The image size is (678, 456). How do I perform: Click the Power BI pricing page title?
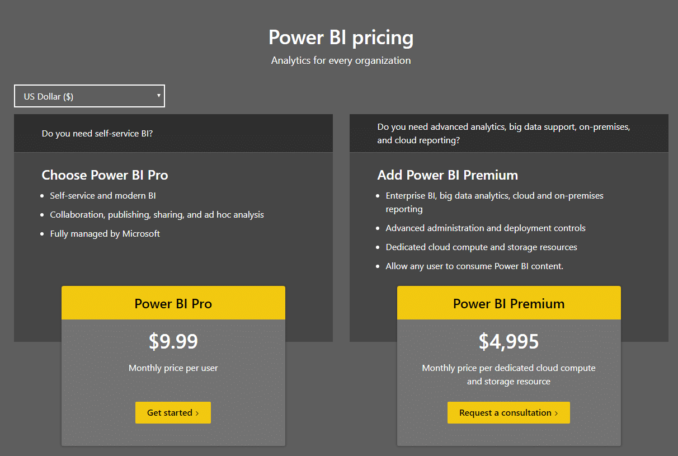(341, 37)
